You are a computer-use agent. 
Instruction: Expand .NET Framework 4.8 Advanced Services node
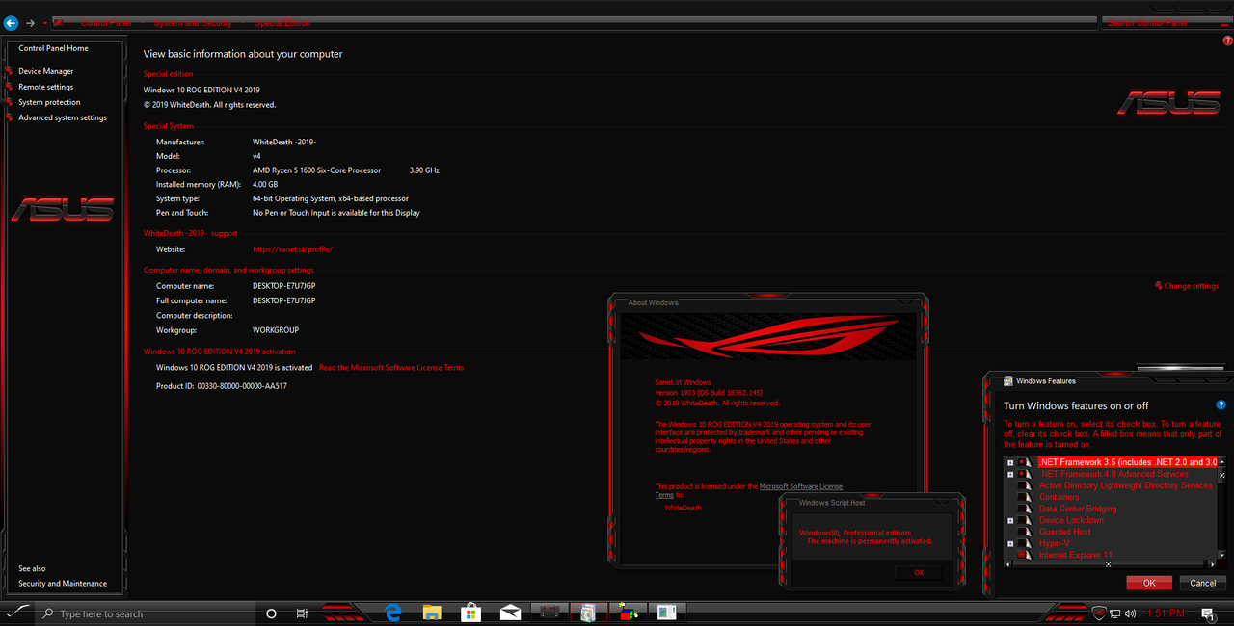coord(1010,474)
